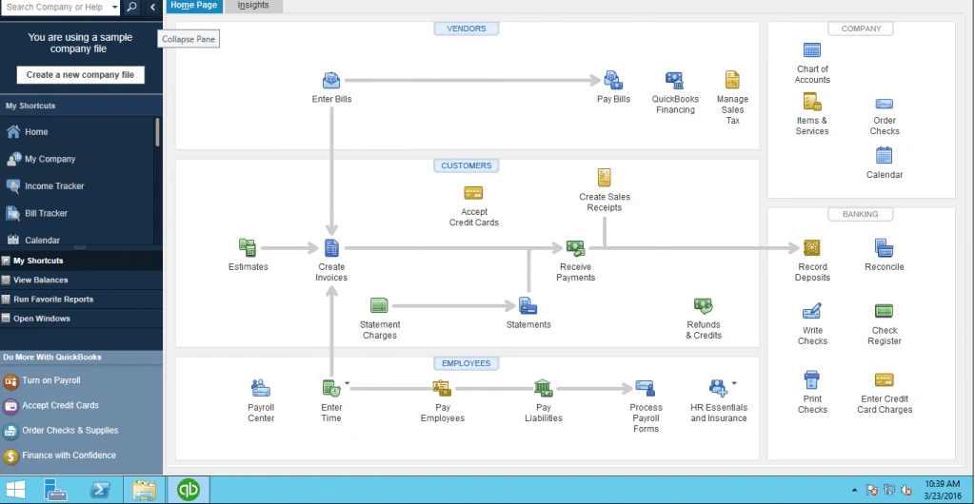Select the Receive Payments icon

click(x=575, y=249)
